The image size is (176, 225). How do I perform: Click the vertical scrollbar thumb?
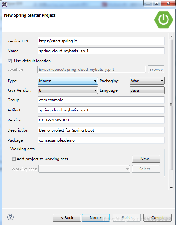(171, 104)
